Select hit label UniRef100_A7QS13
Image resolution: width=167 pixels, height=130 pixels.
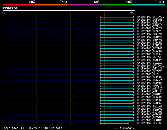[x=150, y=26]
